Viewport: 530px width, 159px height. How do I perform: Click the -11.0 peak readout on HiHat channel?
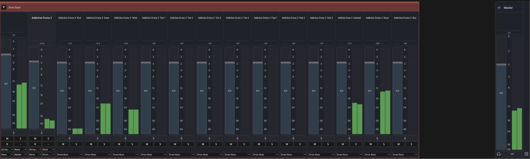(x=126, y=43)
